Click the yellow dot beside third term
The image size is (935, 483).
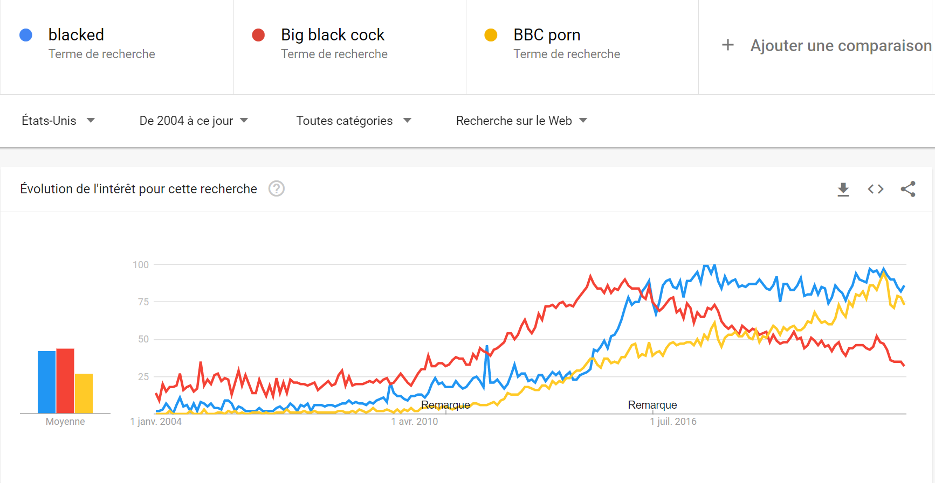coord(491,35)
